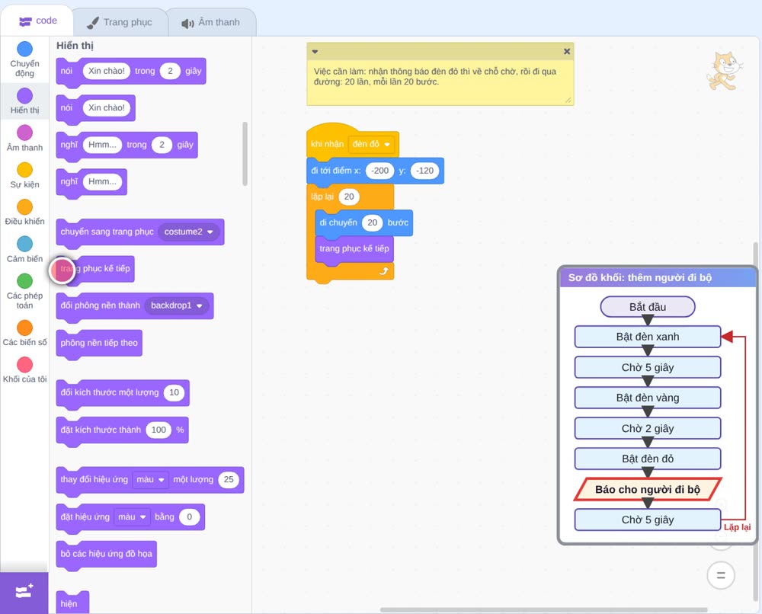Select the Chuyển động category circle
Image resolution: width=762 pixels, height=614 pixels.
25,49
